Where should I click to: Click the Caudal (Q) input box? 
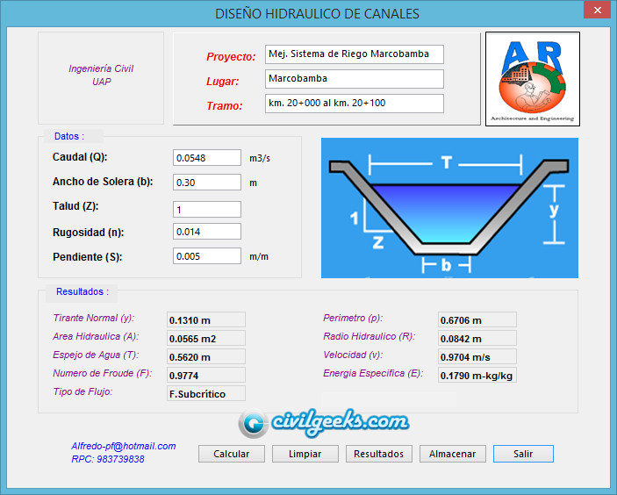207,158
